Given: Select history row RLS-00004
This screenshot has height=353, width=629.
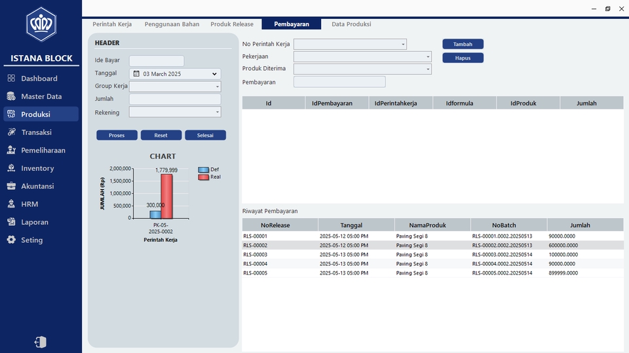Looking at the screenshot, I should [x=433, y=264].
